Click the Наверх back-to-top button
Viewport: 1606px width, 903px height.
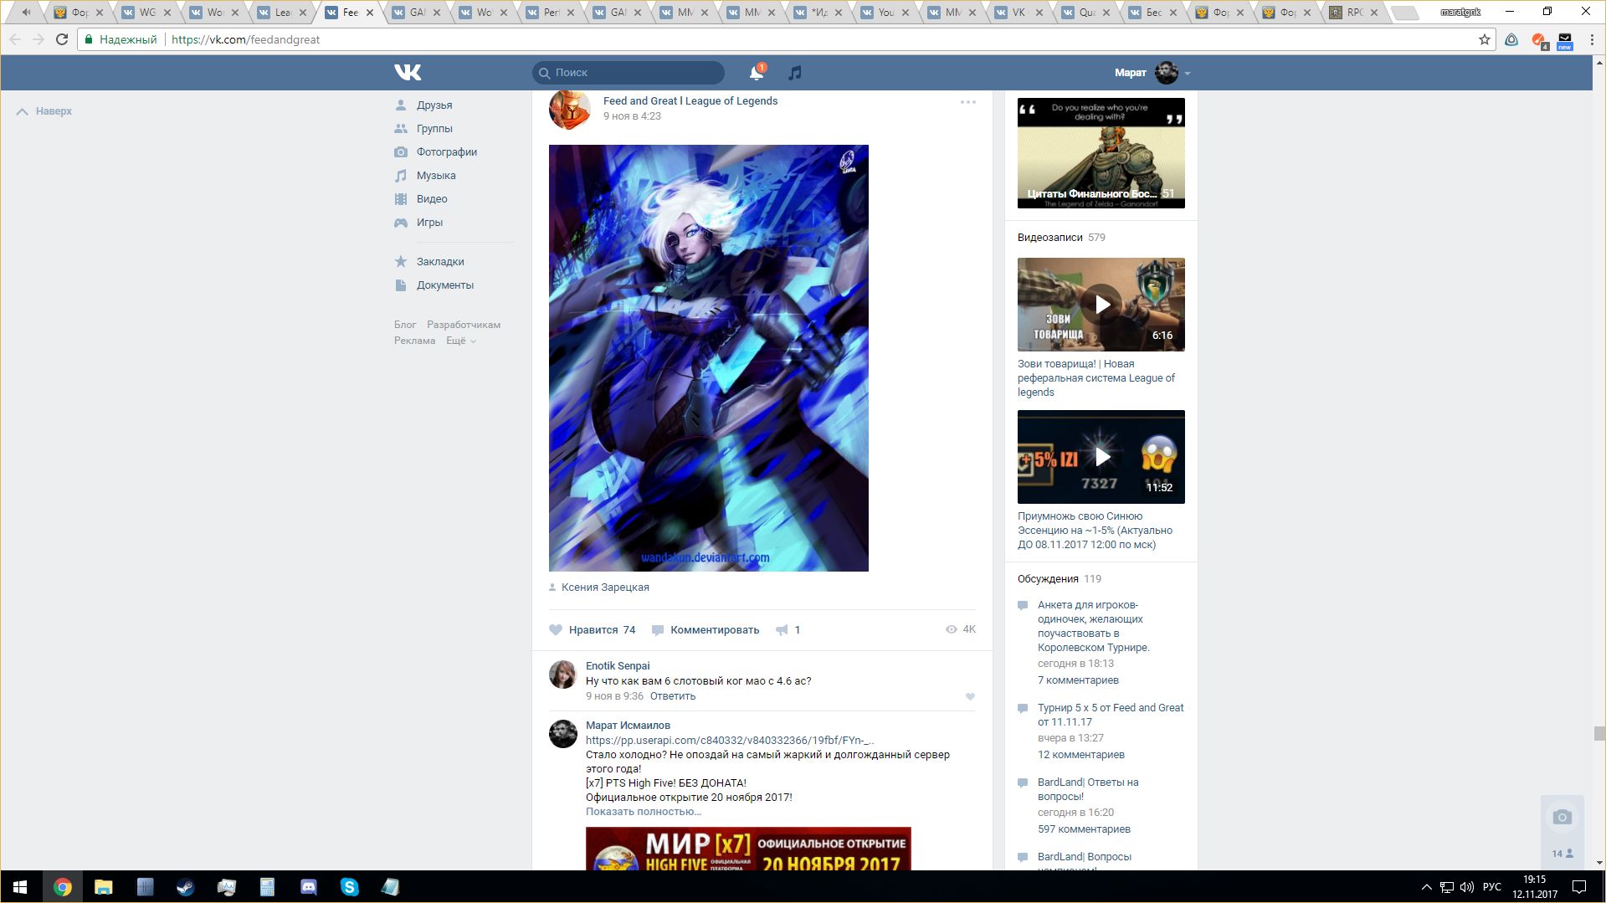pos(44,111)
